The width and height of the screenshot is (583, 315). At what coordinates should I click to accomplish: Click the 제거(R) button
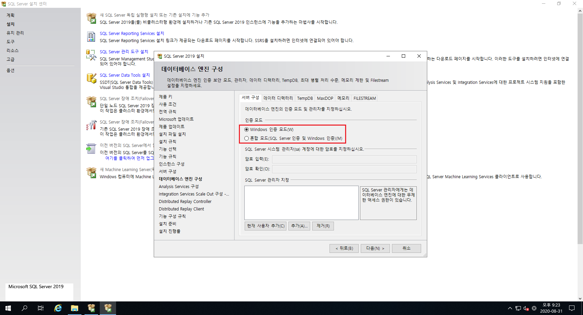(323, 226)
